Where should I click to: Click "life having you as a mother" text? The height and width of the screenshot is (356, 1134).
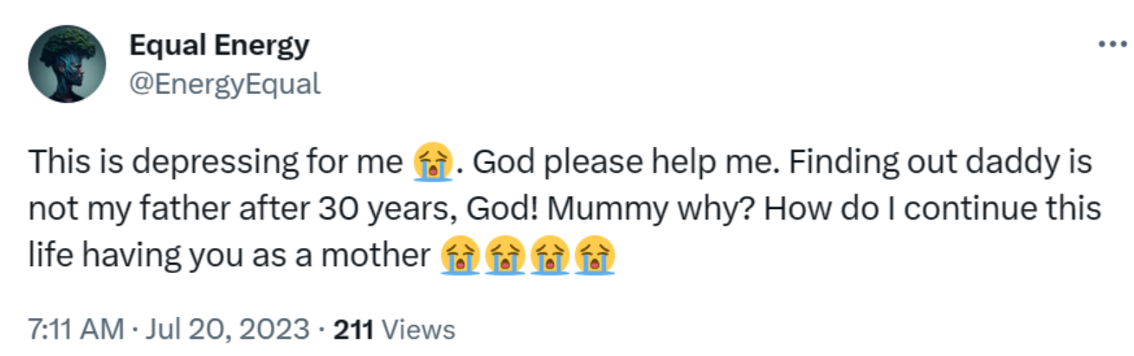229,256
